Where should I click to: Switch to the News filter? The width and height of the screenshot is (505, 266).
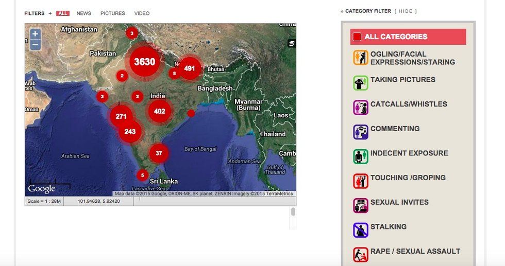(x=85, y=13)
